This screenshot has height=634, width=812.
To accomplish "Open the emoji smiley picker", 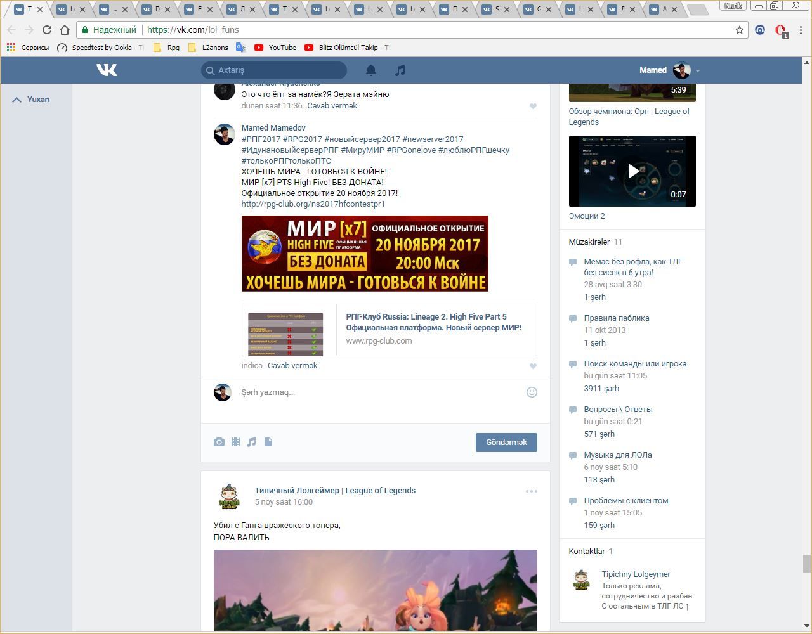I will tap(532, 392).
